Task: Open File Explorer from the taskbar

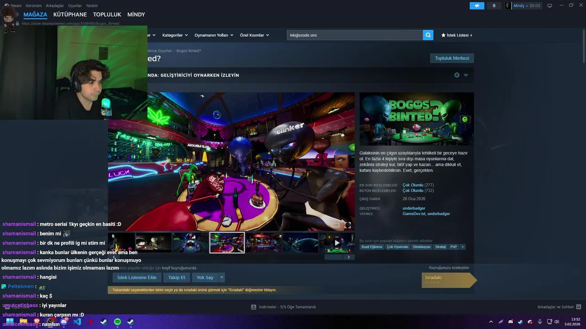Action: pyautogui.click(x=23, y=322)
